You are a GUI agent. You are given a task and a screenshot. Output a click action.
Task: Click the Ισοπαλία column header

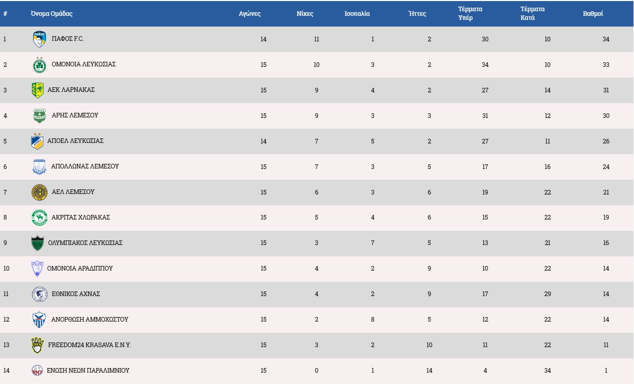(x=357, y=14)
